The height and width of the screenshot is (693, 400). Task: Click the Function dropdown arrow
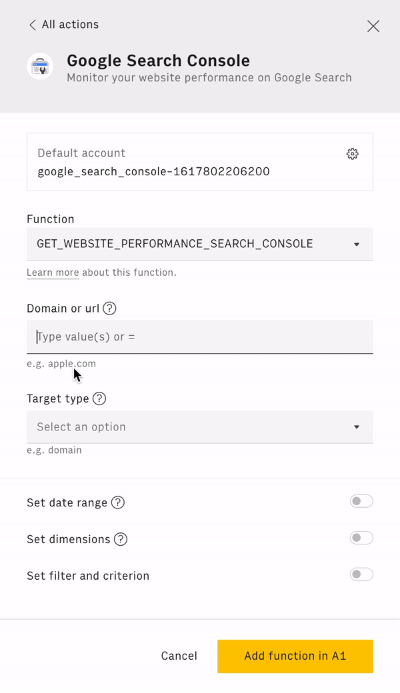[x=357, y=245]
